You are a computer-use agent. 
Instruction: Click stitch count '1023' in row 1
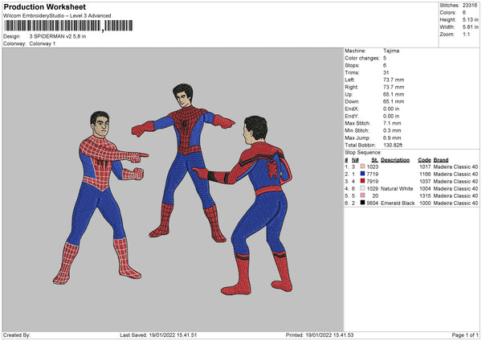pos(372,166)
